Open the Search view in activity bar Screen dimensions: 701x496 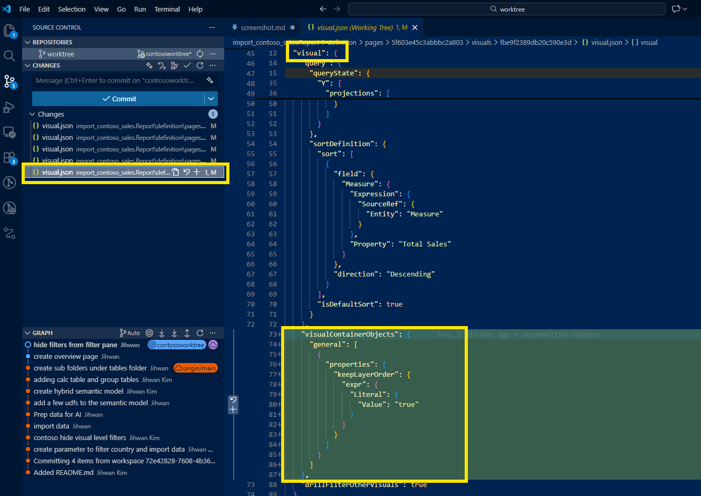click(x=9, y=55)
